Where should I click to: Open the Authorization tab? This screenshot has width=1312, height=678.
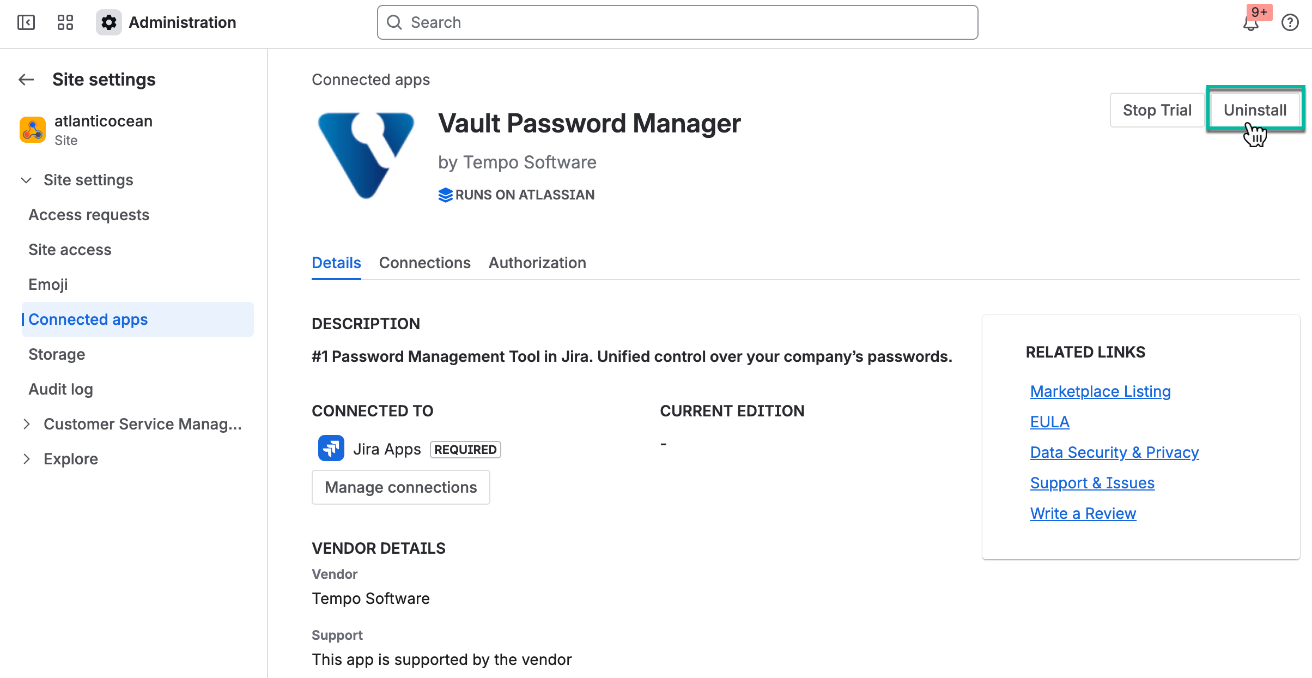pyautogui.click(x=537, y=263)
